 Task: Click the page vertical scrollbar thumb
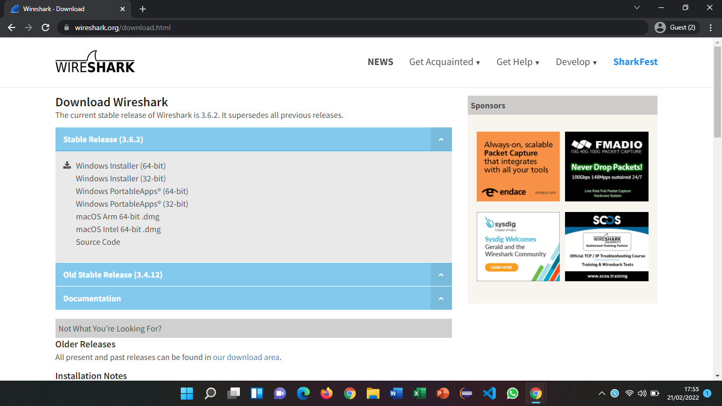pos(717,93)
